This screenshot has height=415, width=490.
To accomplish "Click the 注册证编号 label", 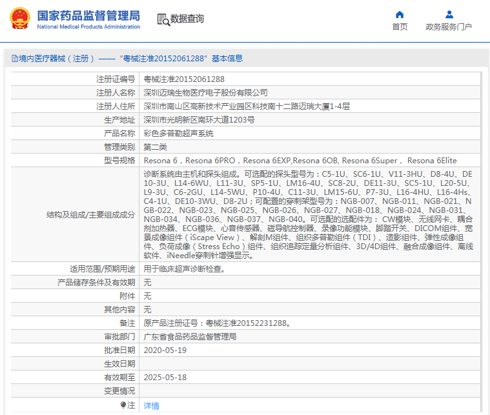I will point(116,79).
